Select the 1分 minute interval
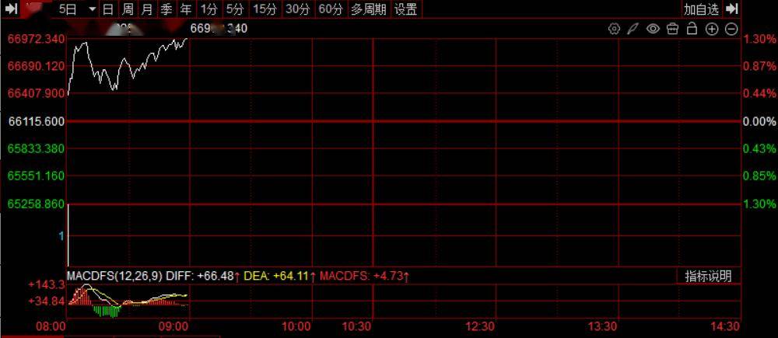 pyautogui.click(x=209, y=9)
